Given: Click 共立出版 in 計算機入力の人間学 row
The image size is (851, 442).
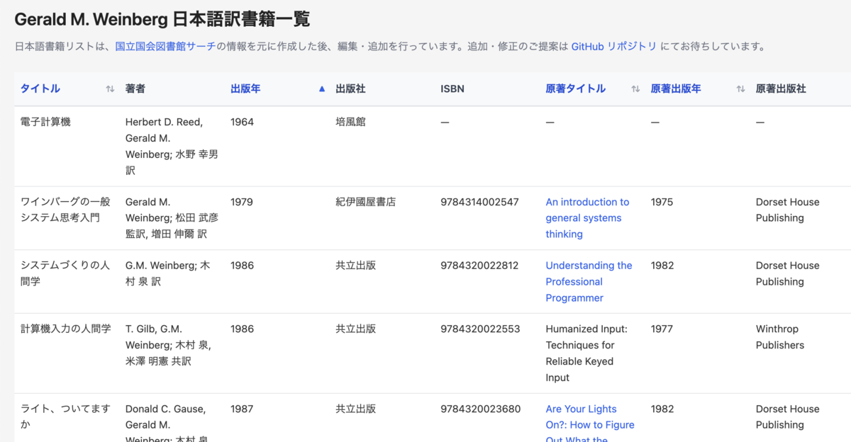Looking at the screenshot, I should click(x=356, y=329).
